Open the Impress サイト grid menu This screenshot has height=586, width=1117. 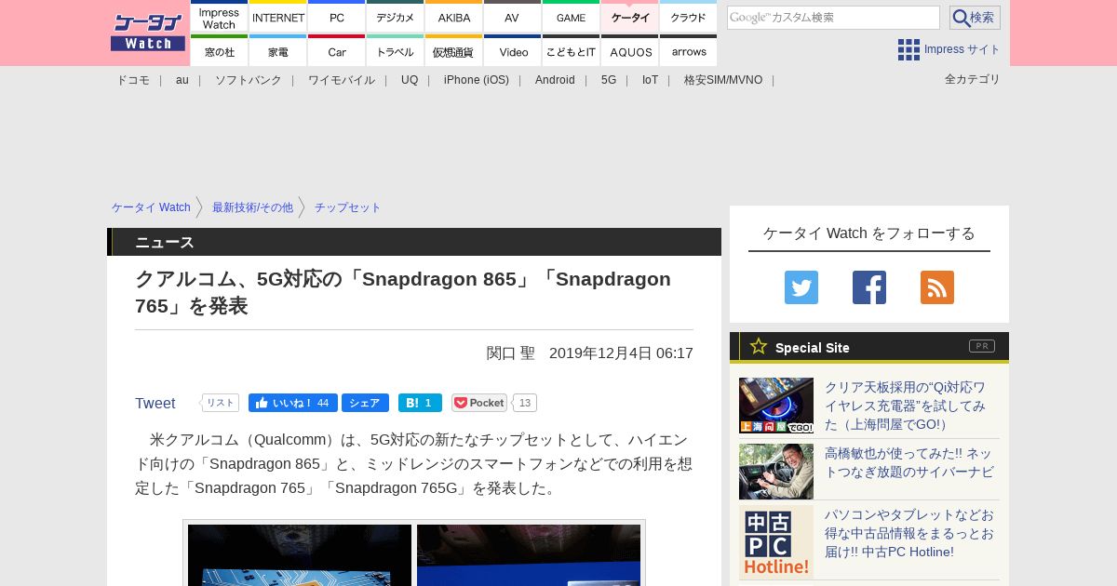coord(949,49)
